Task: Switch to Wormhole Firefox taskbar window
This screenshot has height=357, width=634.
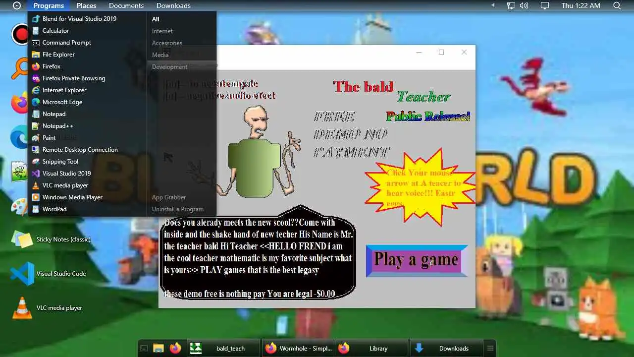Action: point(298,348)
